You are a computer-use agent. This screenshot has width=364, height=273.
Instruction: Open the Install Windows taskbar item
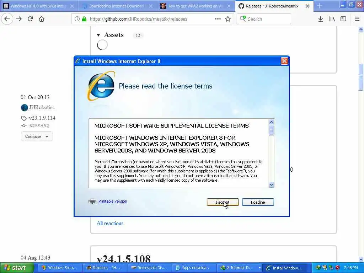[x=285, y=268]
